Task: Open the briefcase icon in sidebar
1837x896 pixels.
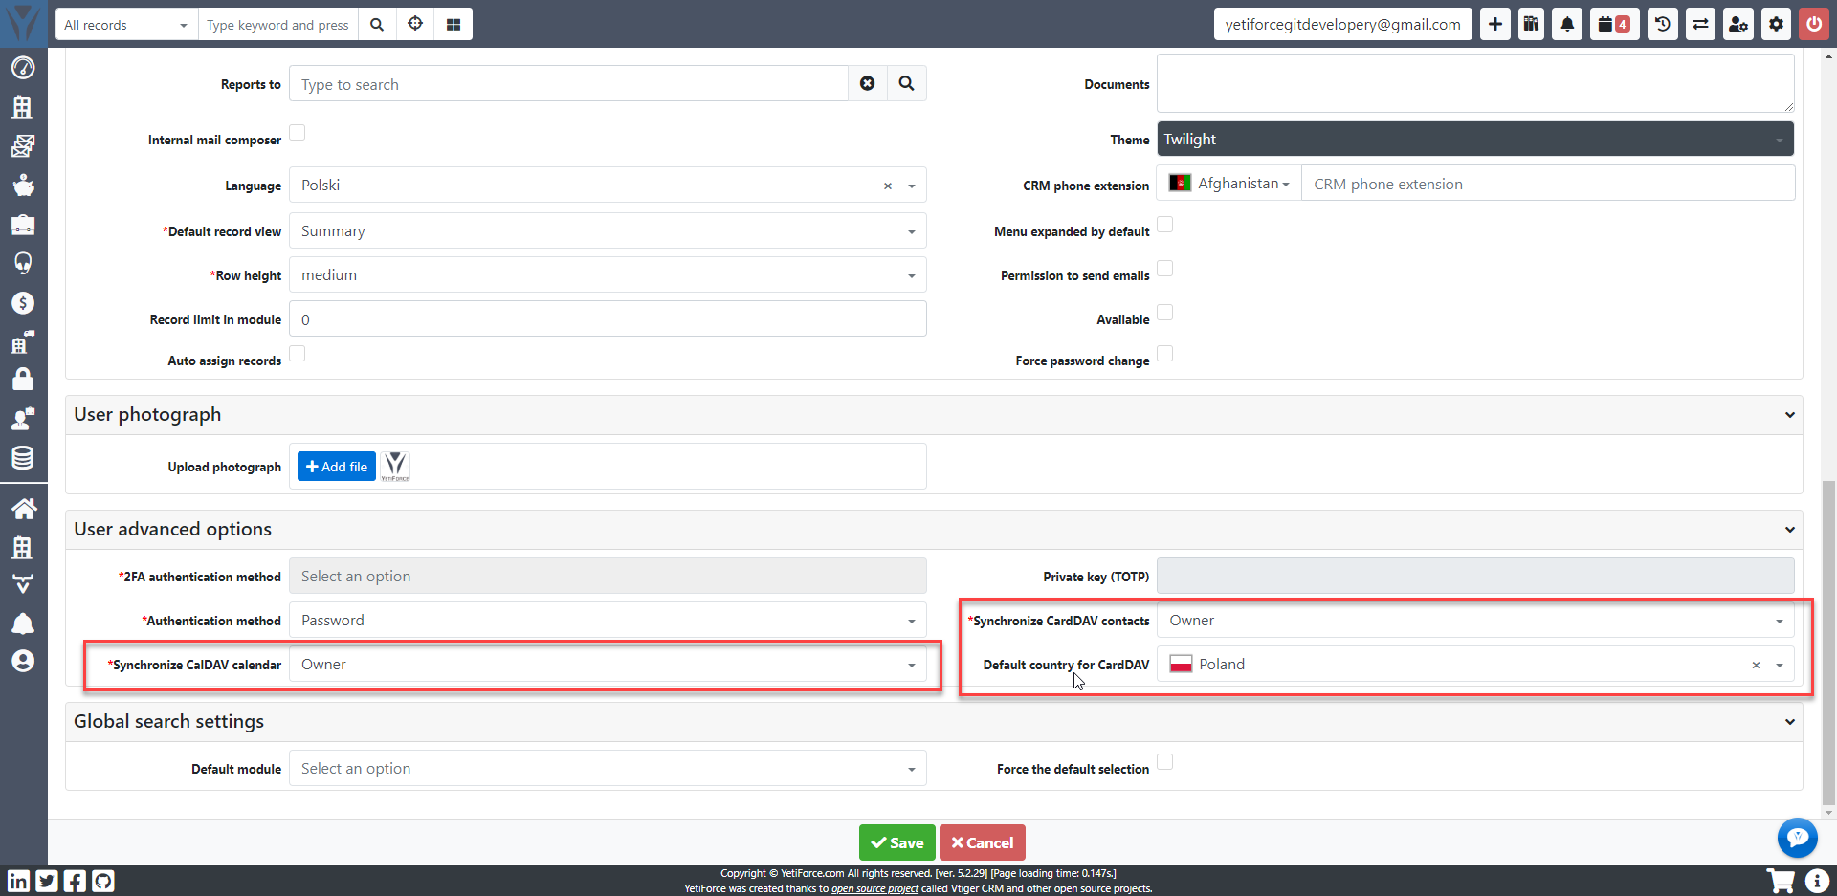Action: pos(23,225)
